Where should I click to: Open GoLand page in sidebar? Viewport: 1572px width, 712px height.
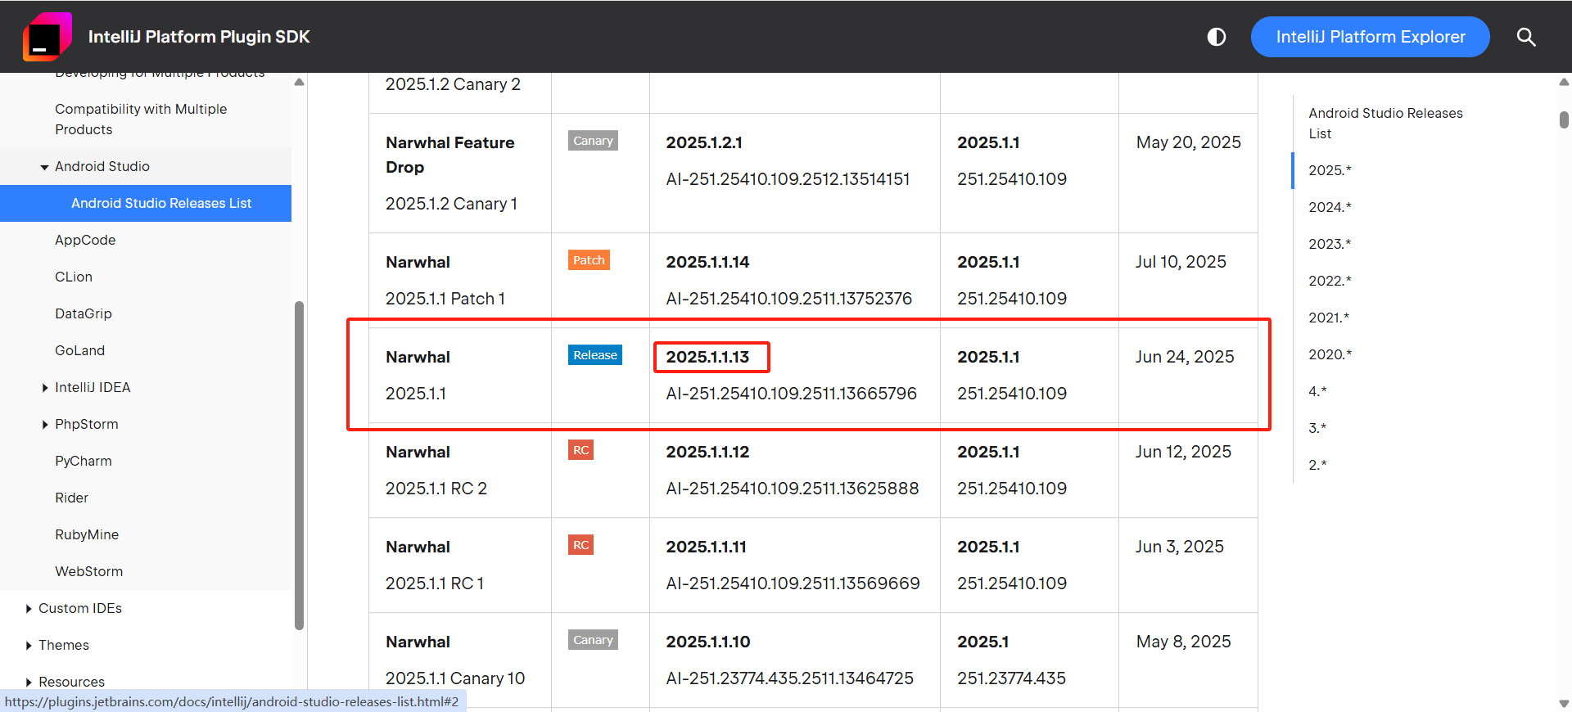coord(79,350)
